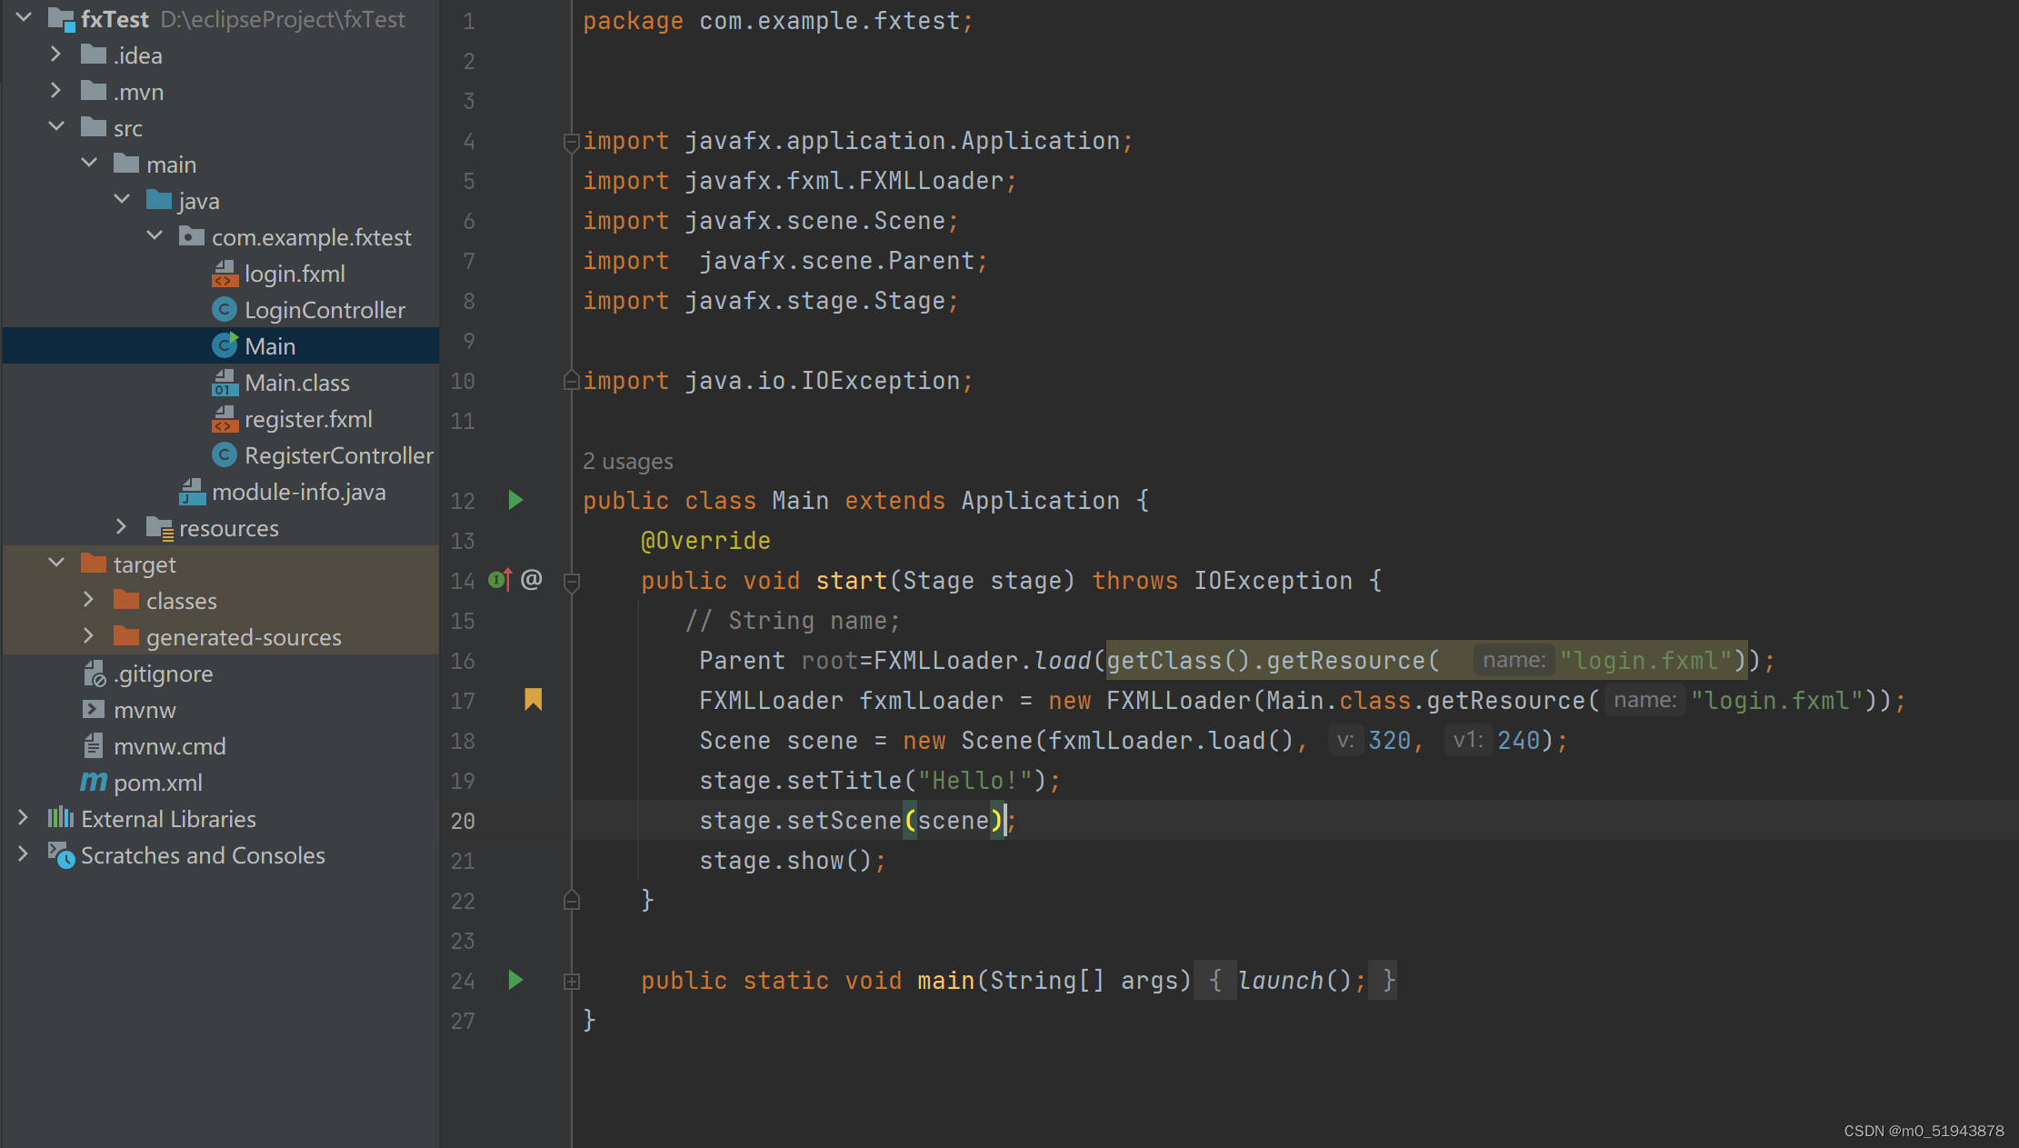Collapse the start method fold marker
Screen dimensions: 2019x1148
coord(571,580)
